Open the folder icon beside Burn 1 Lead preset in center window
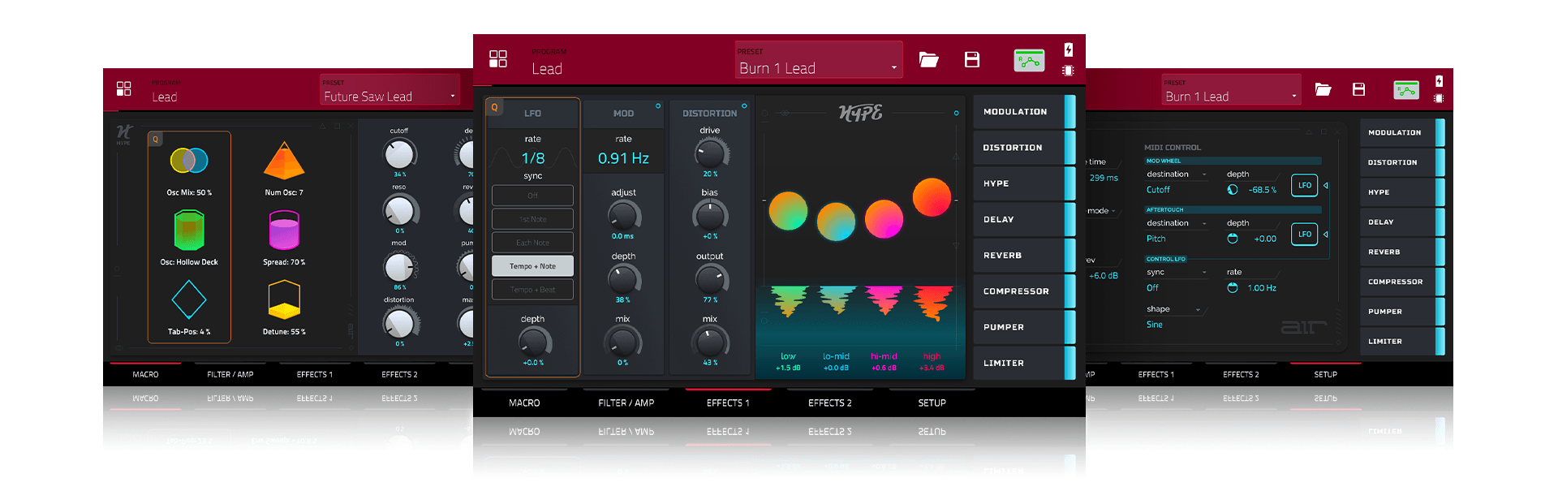The height and width of the screenshot is (491, 1558). click(x=928, y=60)
